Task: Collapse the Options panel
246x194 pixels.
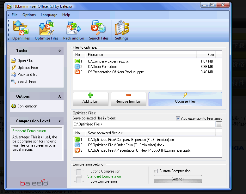Action: pos(60,96)
